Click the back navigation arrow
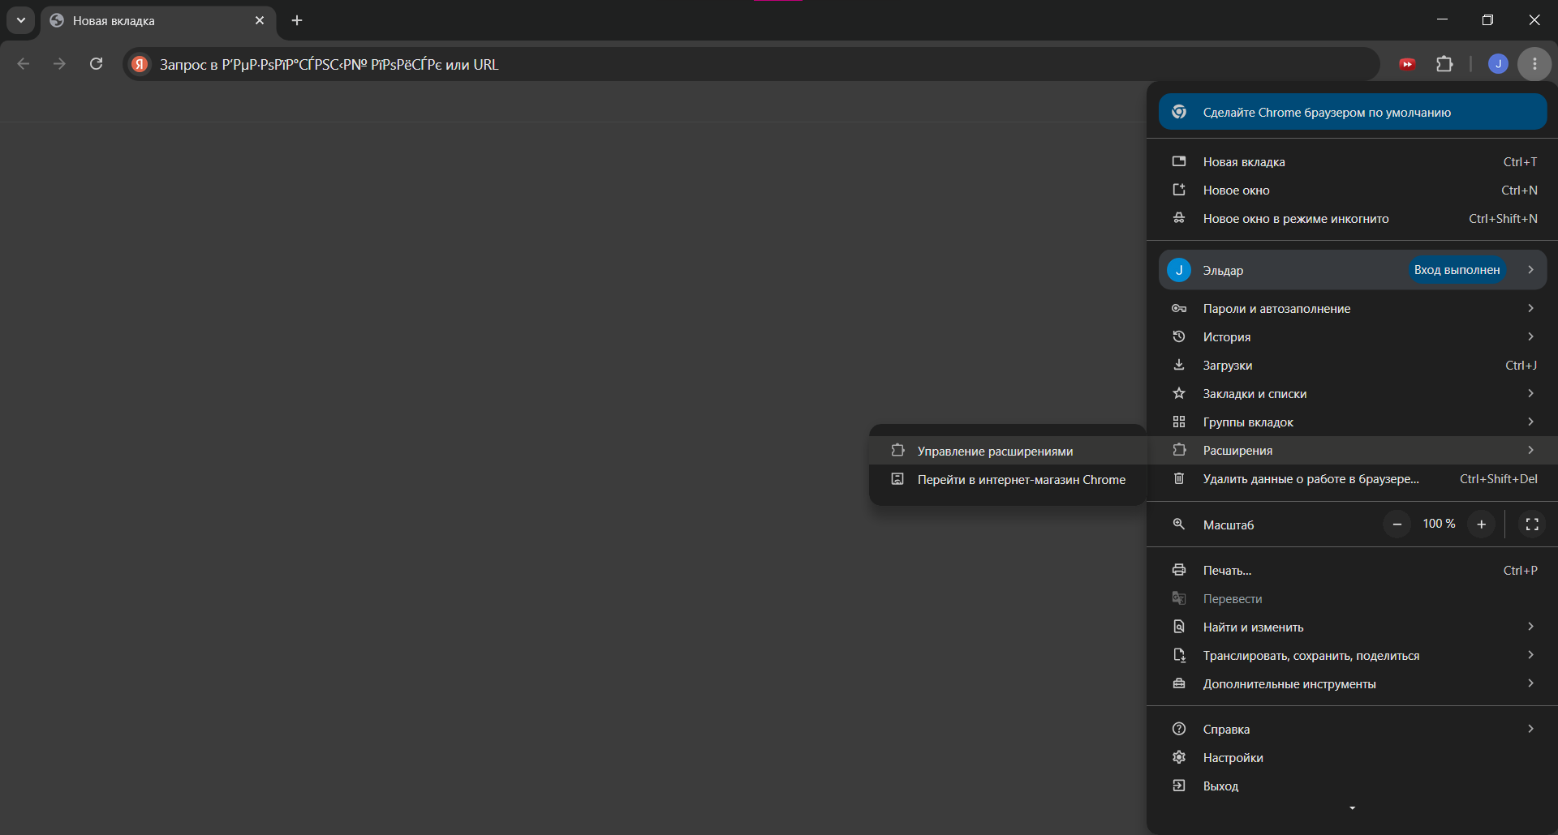Screen dimensions: 1558x835 coord(24,64)
